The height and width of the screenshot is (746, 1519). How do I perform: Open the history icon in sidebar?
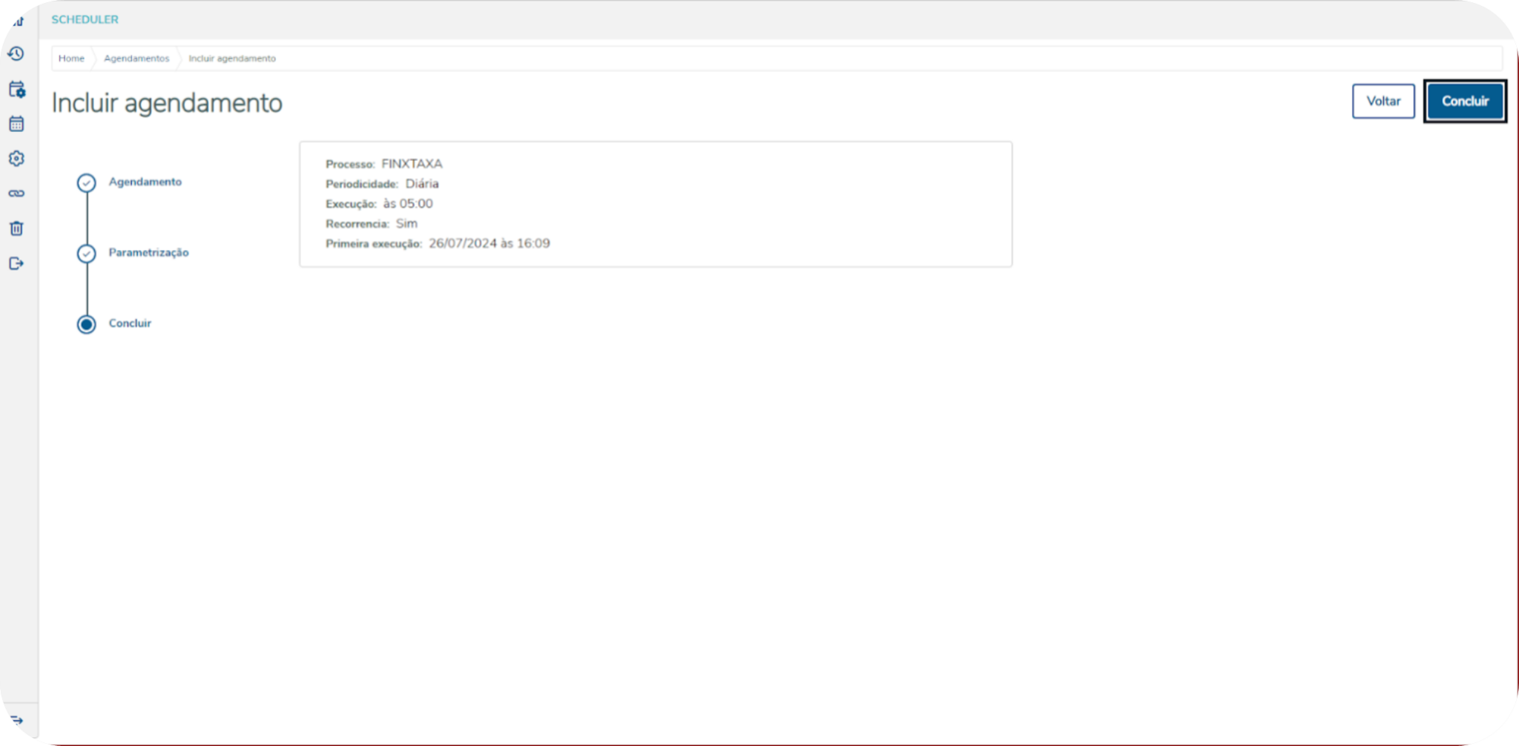(16, 53)
